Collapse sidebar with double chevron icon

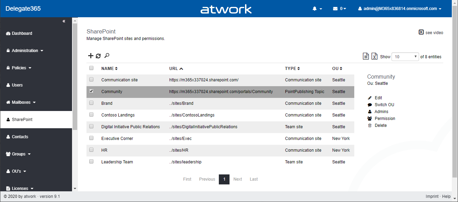64,21
